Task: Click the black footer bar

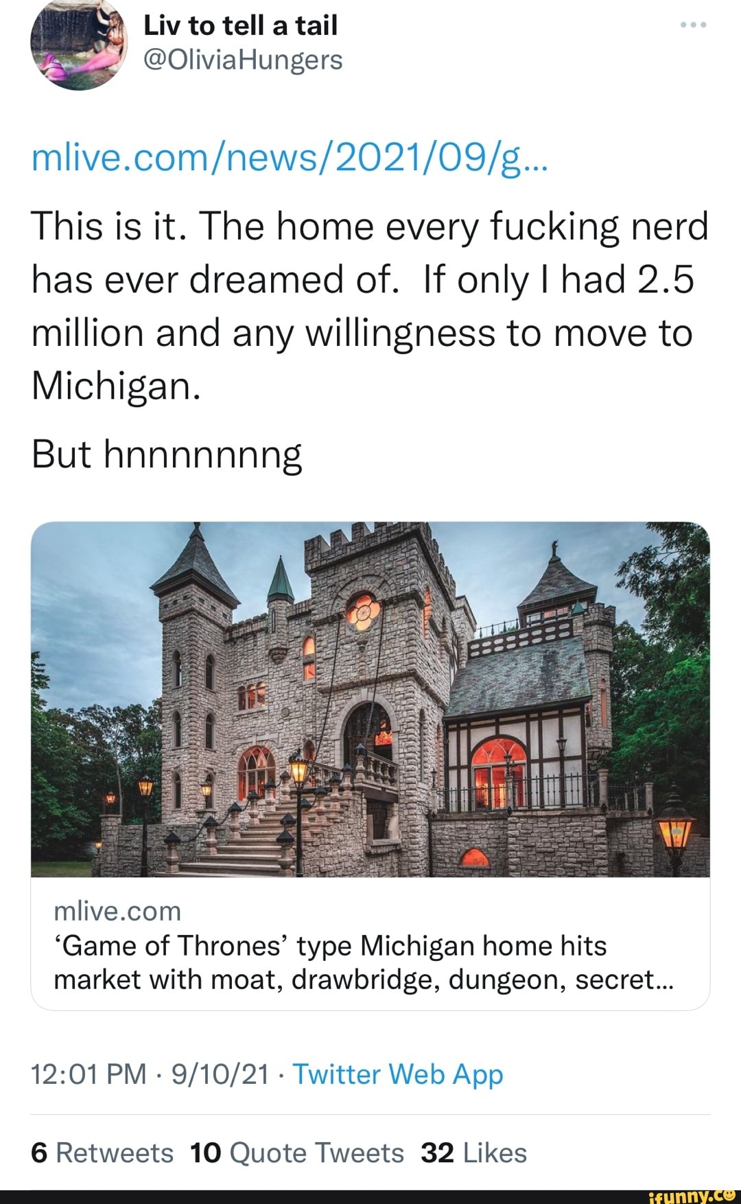Action: (309, 1196)
